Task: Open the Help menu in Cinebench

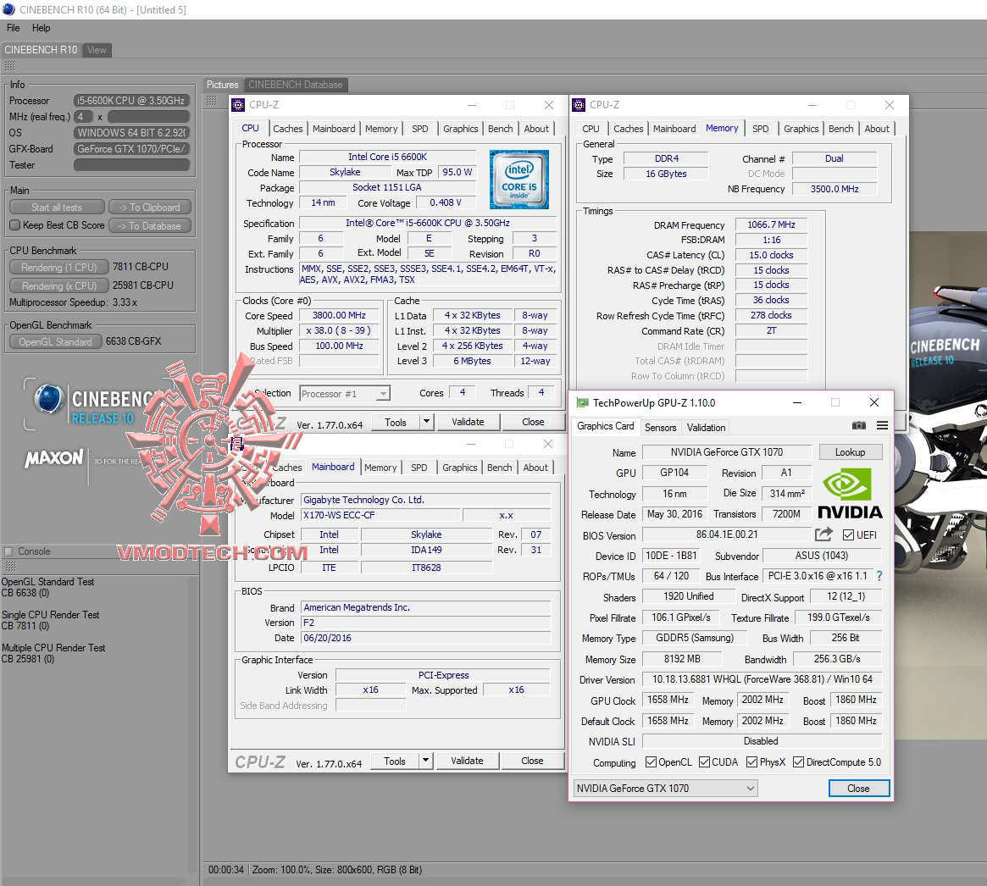Action: coord(42,27)
